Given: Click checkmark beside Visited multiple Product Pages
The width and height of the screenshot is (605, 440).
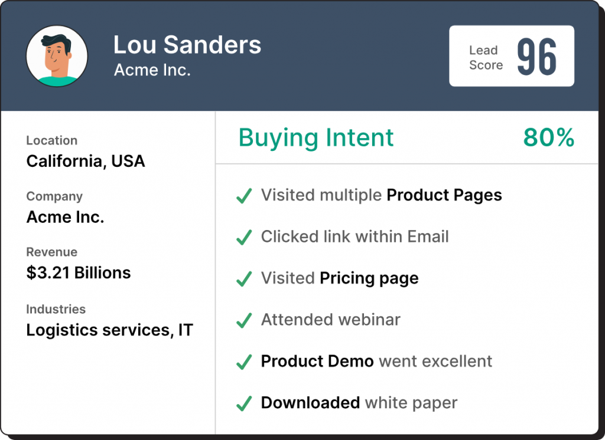Looking at the screenshot, I should coord(244,196).
